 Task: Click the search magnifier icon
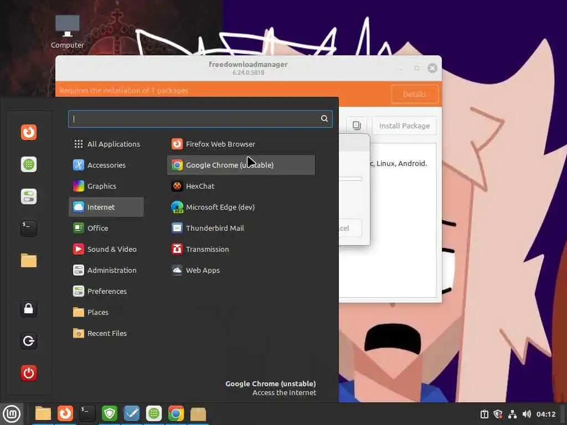(324, 118)
